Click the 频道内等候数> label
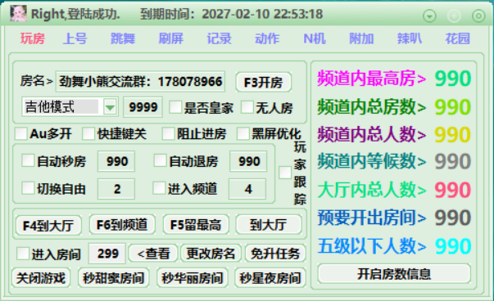The height and width of the screenshot is (301, 494). tap(372, 161)
